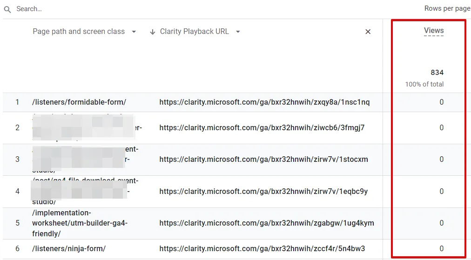Click the search magnifier icon

tap(7, 9)
